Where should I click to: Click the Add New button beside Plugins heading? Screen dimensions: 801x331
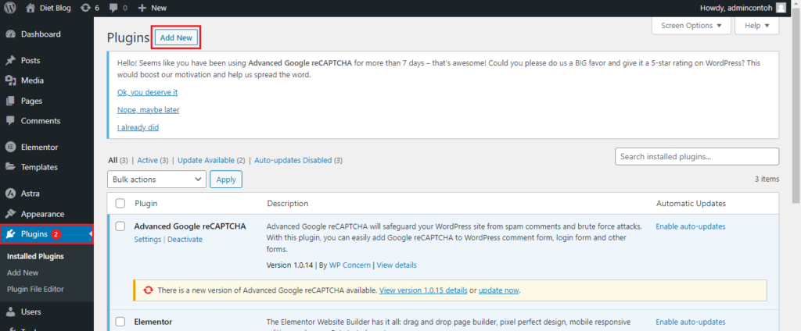tap(176, 37)
